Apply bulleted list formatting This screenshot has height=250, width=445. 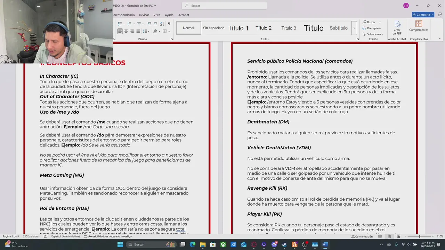point(120,24)
